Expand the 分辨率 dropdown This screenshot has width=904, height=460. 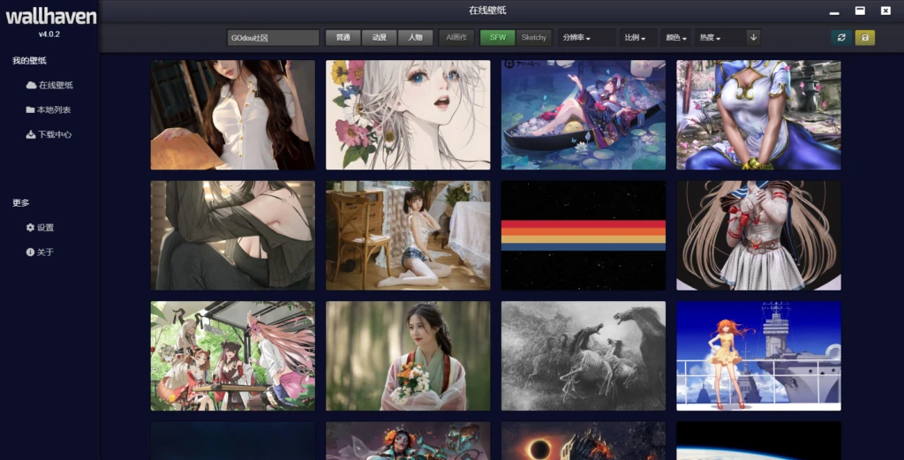(x=586, y=38)
